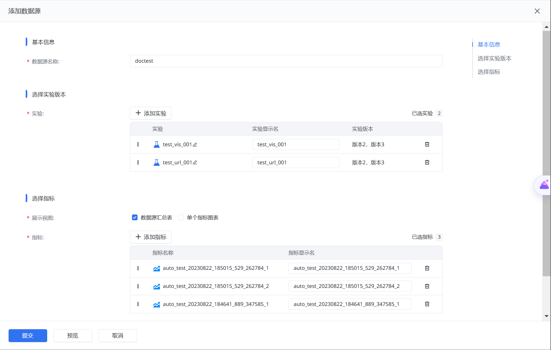Click 选择指标 section heading
Viewport: 551px width, 350px height.
43,199
